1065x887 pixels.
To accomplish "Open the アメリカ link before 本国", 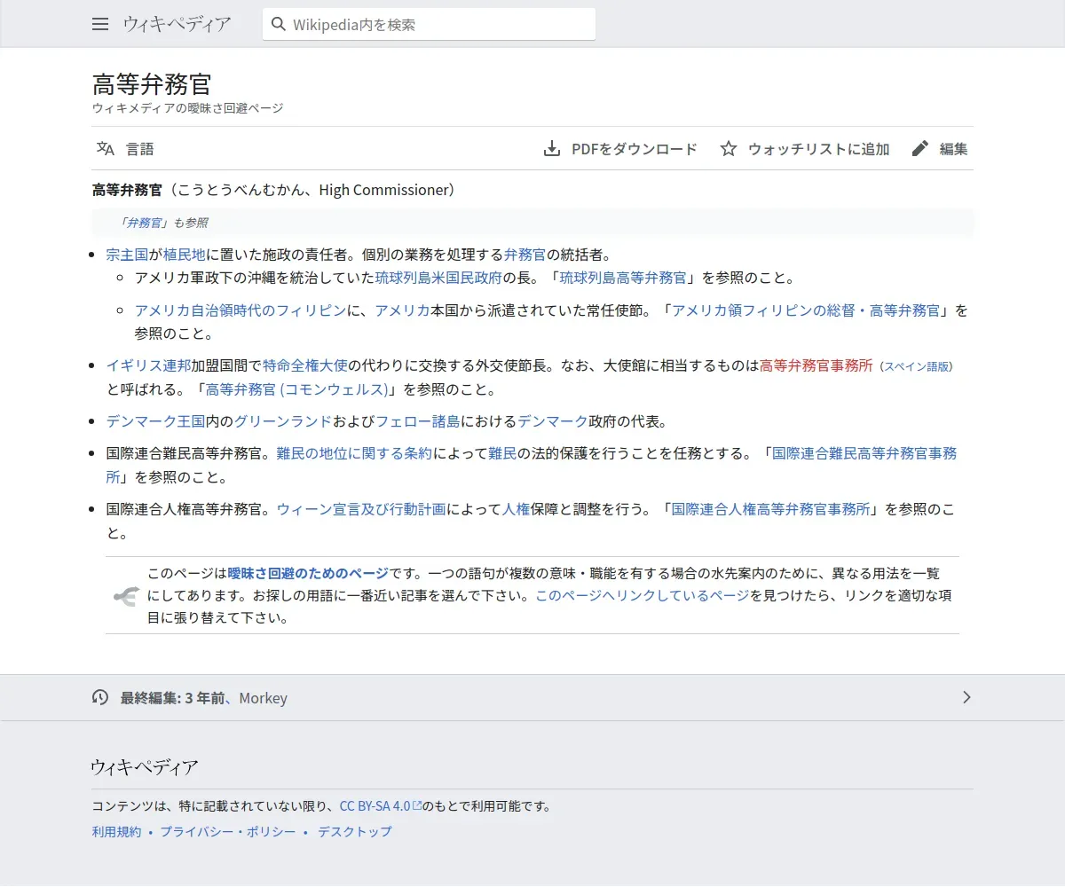I will 402,310.
